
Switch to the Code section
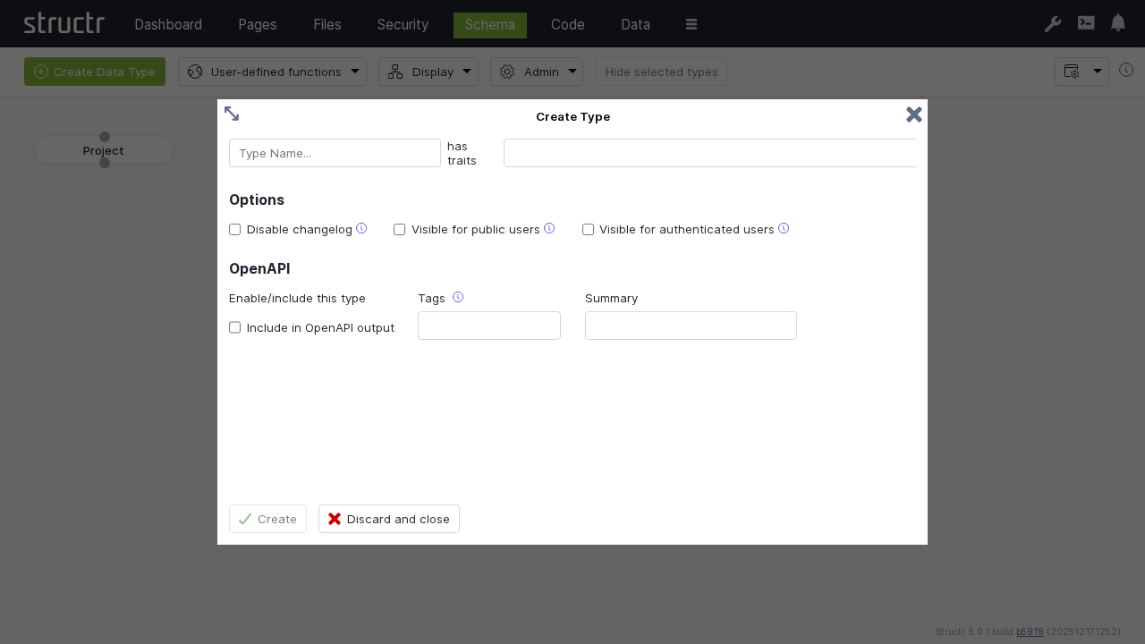tap(567, 24)
